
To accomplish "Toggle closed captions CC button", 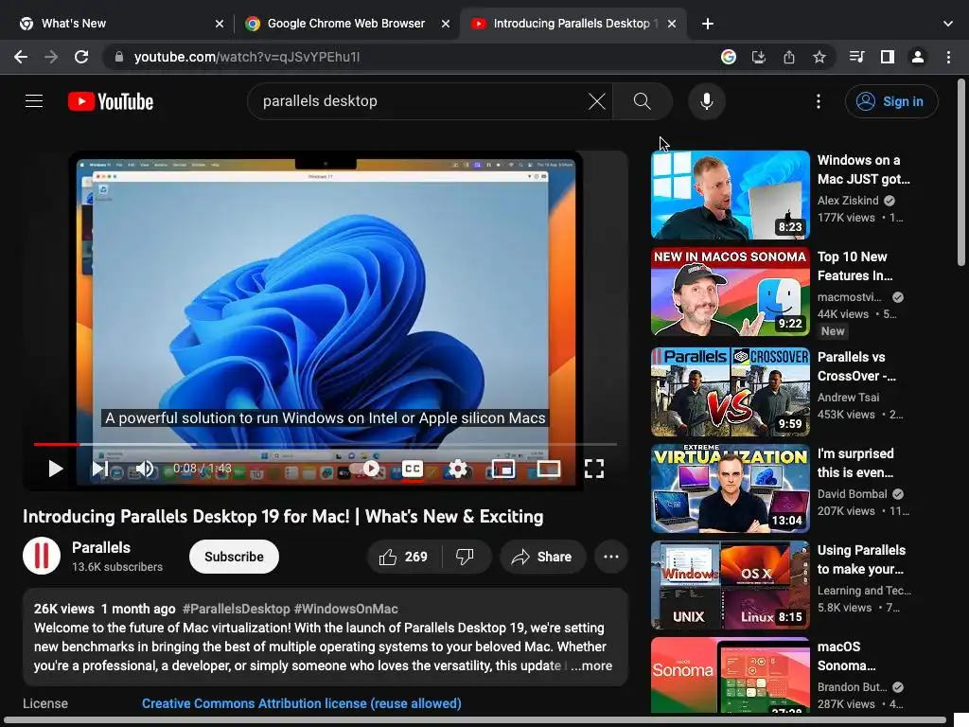I will click(413, 469).
